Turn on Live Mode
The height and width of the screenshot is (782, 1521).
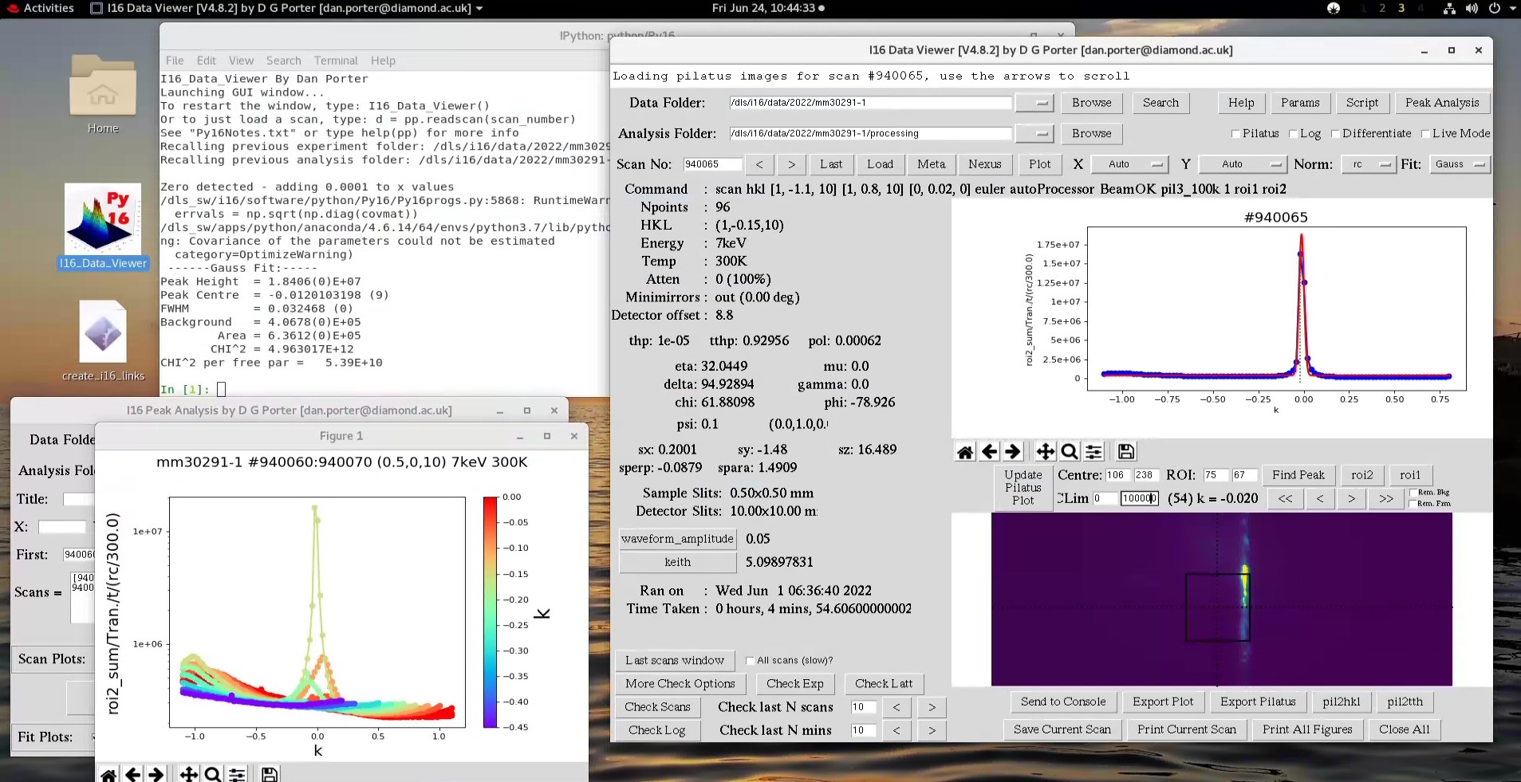(1427, 133)
